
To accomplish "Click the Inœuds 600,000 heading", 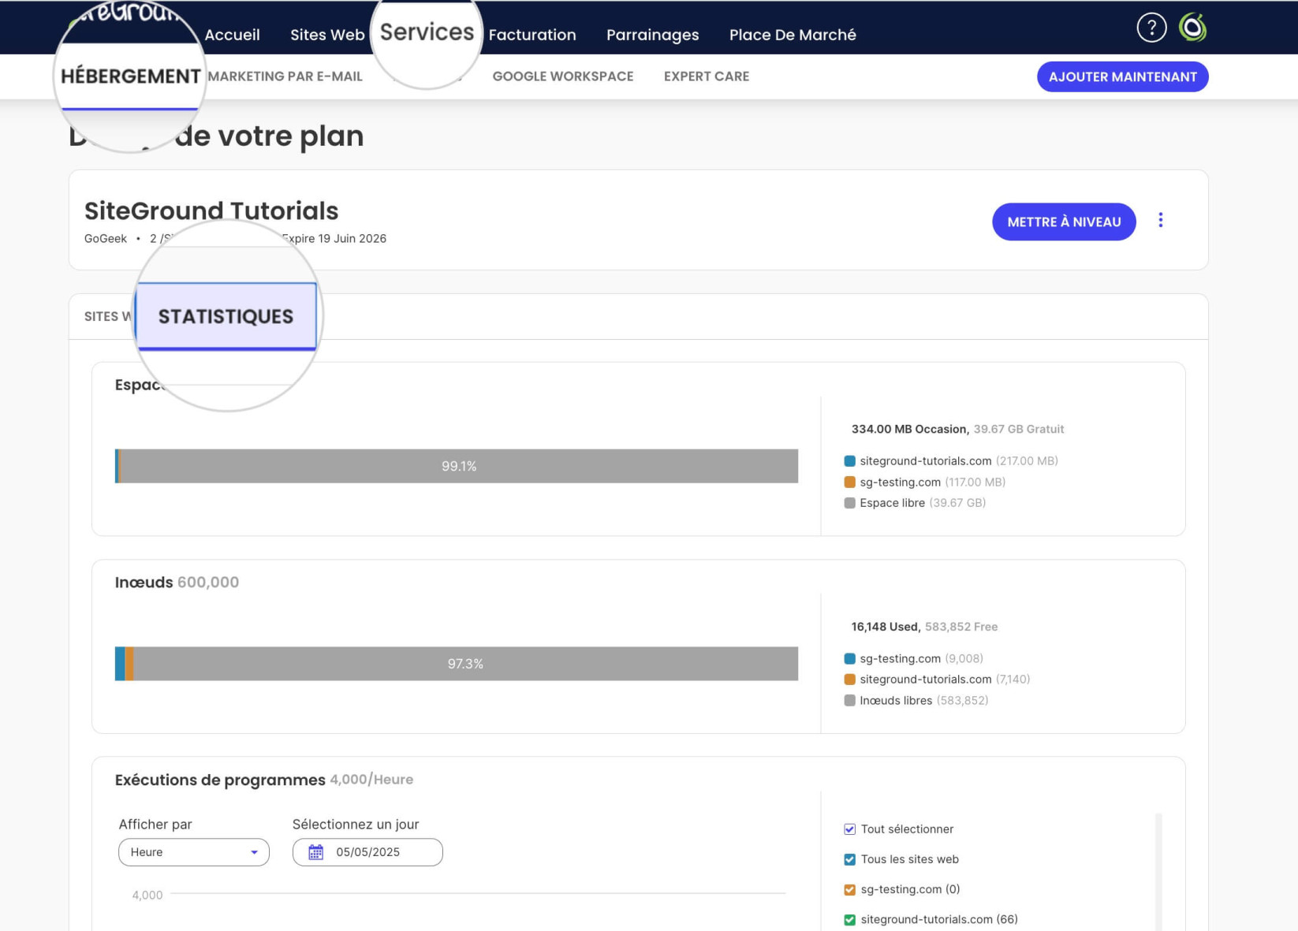I will (x=177, y=583).
